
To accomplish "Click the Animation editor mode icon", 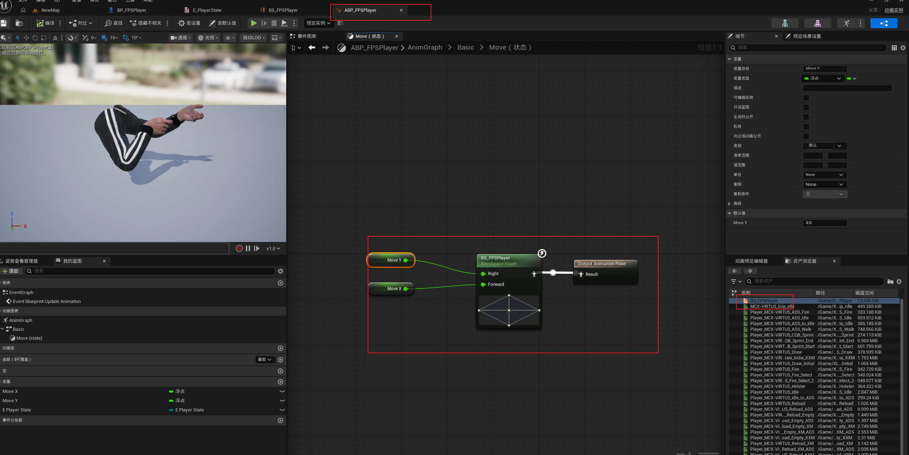I will [x=846, y=24].
